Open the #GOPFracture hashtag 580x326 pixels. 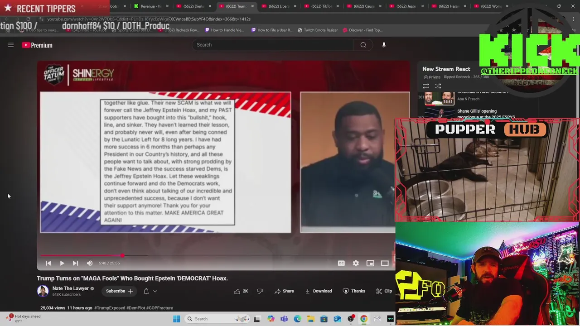coord(159,308)
